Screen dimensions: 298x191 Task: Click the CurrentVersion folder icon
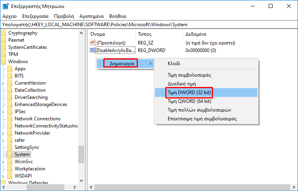10,83
